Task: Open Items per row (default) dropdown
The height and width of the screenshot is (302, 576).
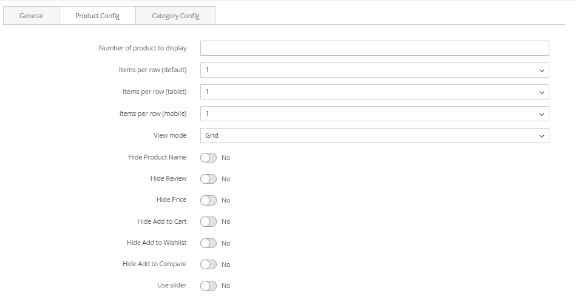Action: point(374,70)
